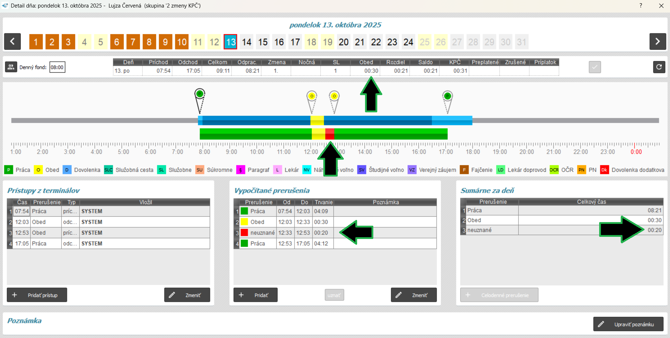The image size is (670, 338).
Task: Click the Denný fond time input field
Action: click(57, 67)
